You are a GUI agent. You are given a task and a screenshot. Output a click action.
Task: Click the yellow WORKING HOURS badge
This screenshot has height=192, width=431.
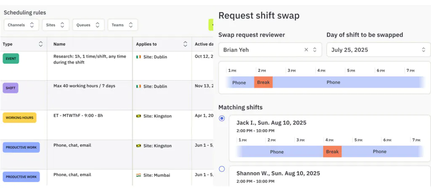pyautogui.click(x=19, y=118)
